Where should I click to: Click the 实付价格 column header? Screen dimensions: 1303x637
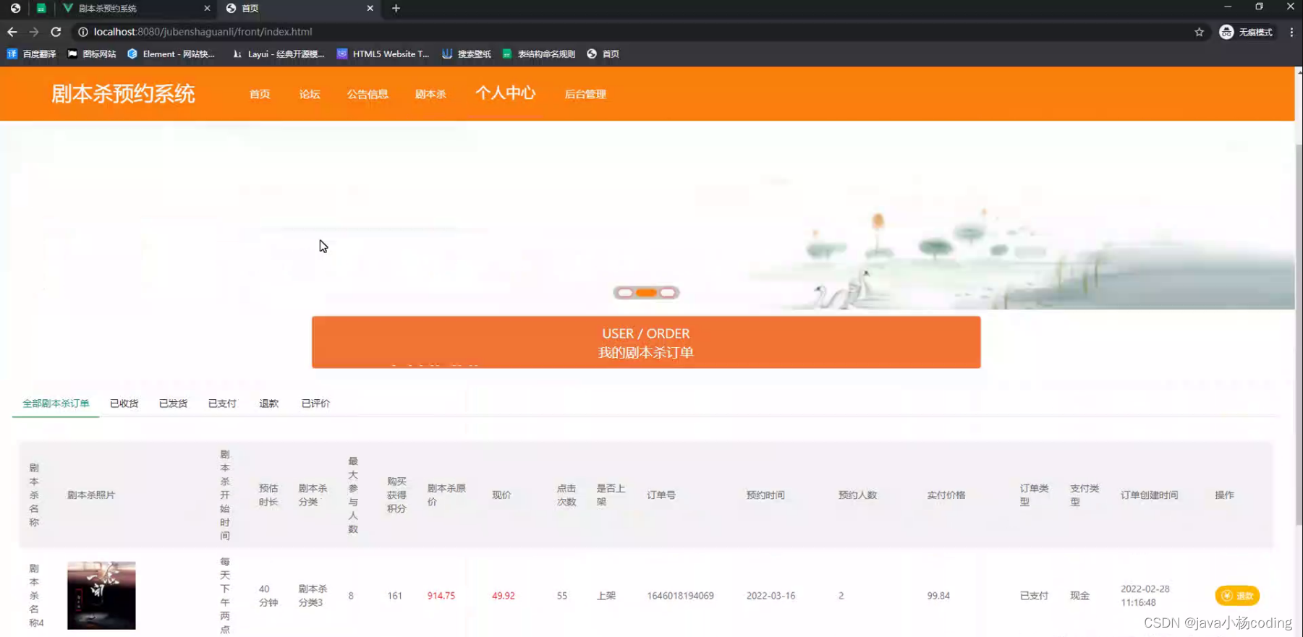click(946, 495)
